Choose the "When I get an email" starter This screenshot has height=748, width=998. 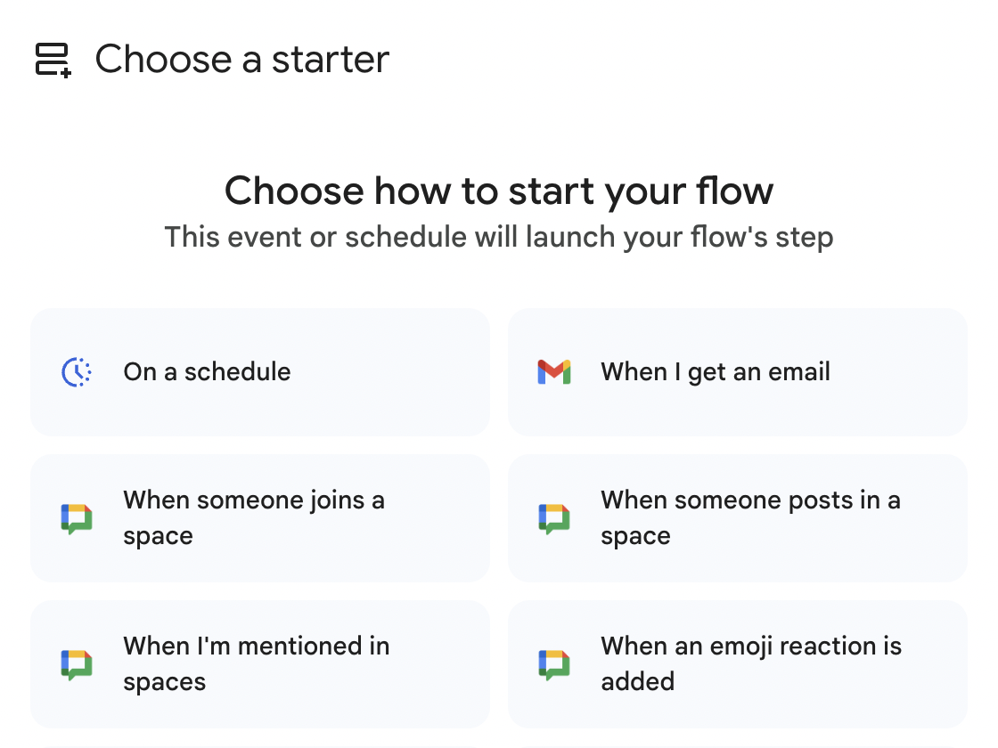coord(737,371)
